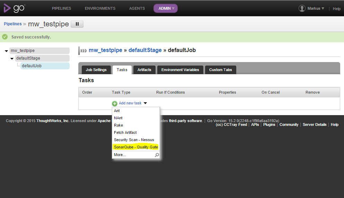
Task: Select Rake task type
Action: pyautogui.click(x=136, y=125)
